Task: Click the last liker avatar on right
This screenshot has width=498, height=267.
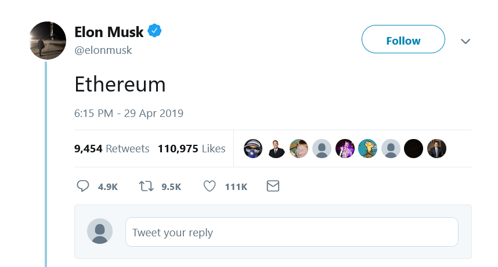Action: tap(436, 149)
